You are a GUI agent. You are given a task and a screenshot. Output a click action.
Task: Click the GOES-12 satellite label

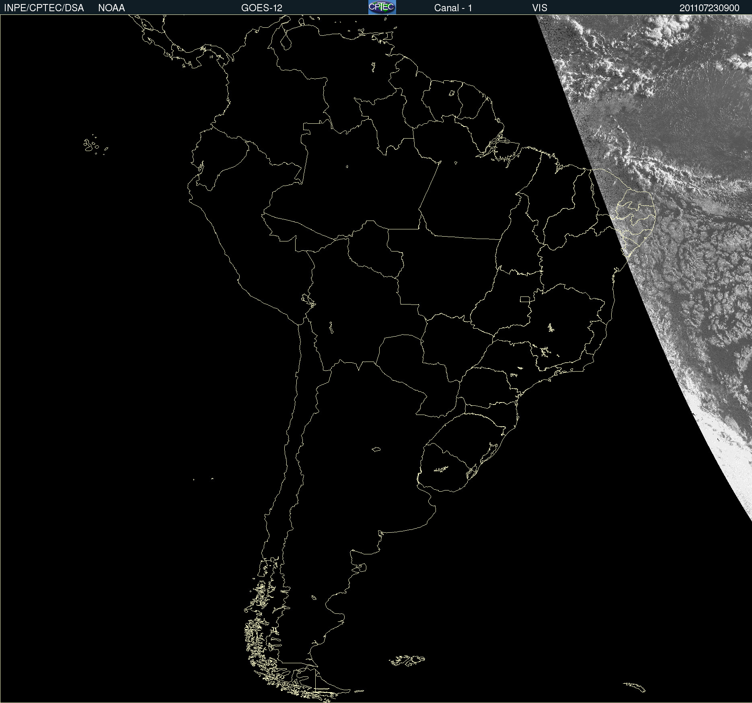[x=262, y=8]
